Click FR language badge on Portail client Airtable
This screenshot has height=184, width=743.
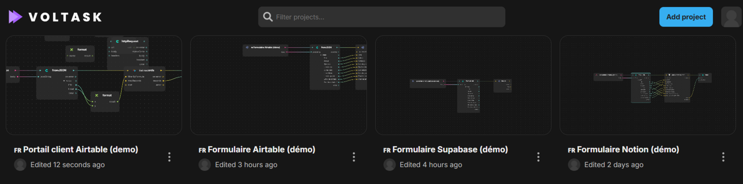(18, 151)
